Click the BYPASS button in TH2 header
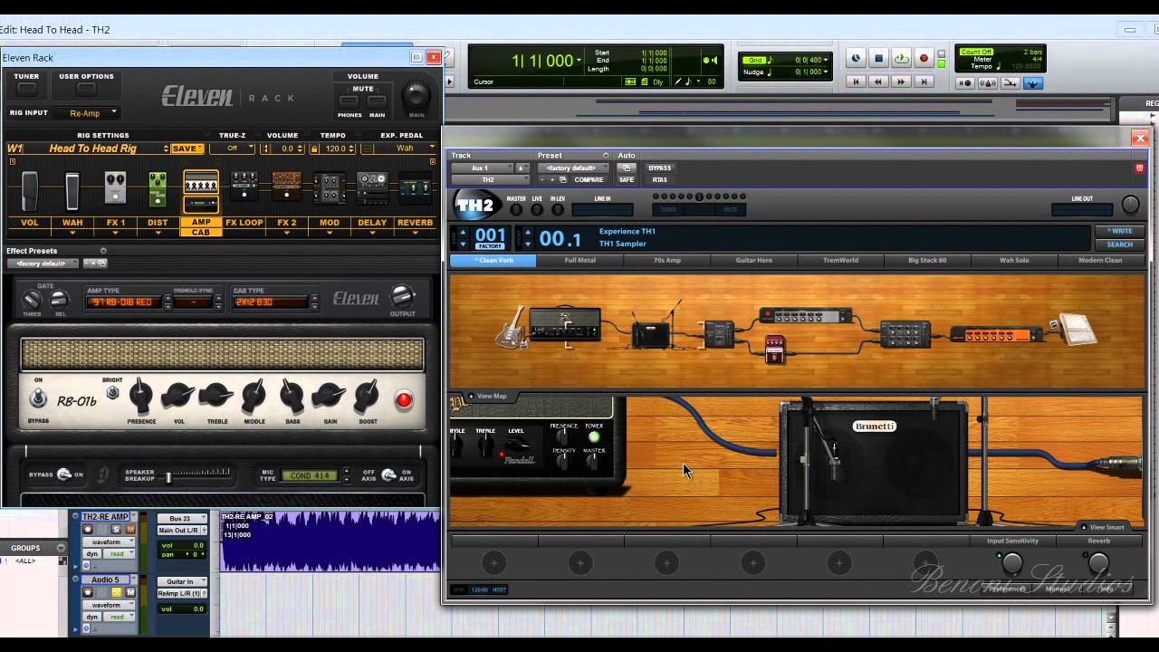This screenshot has height=652, width=1159. tap(659, 168)
